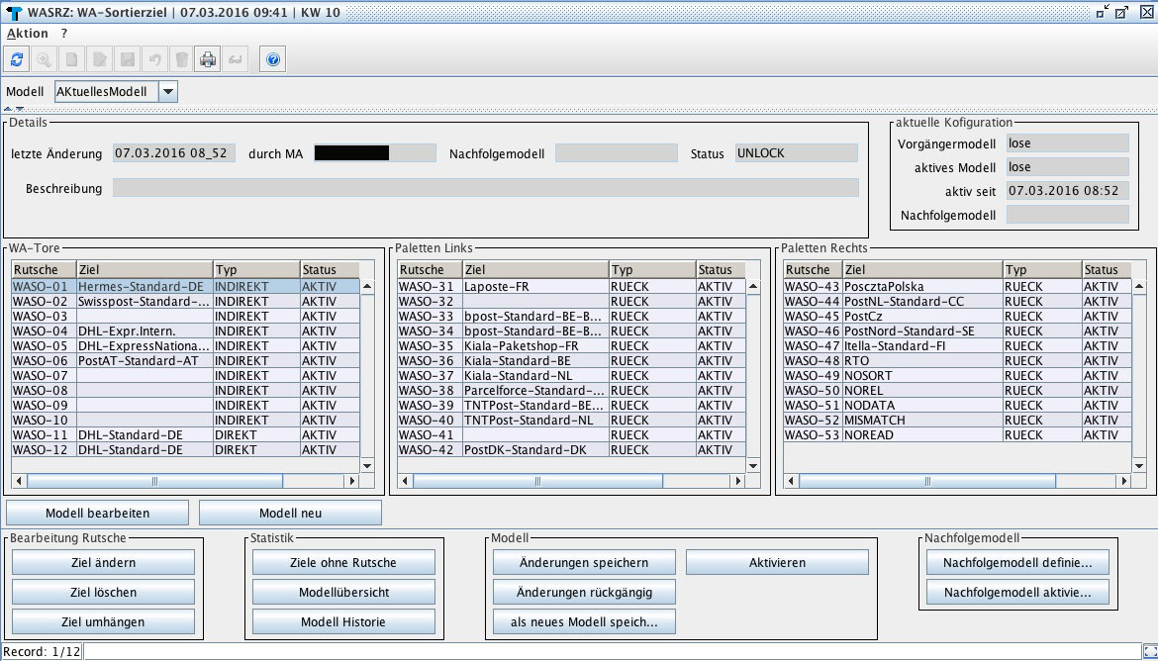1158x661 pixels.
Task: Show the Modell Historie
Action: (343, 621)
